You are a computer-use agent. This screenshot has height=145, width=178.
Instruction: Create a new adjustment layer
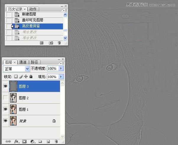[x=32, y=141]
